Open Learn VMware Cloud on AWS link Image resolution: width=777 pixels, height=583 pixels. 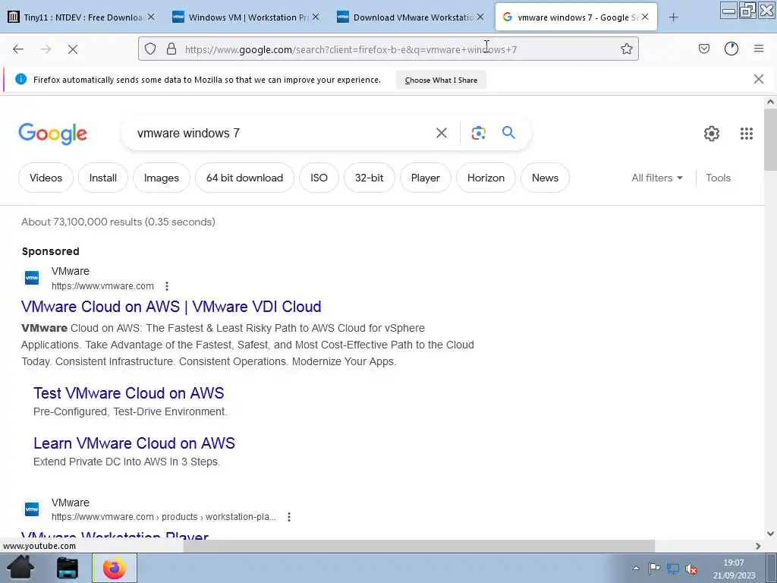(134, 443)
